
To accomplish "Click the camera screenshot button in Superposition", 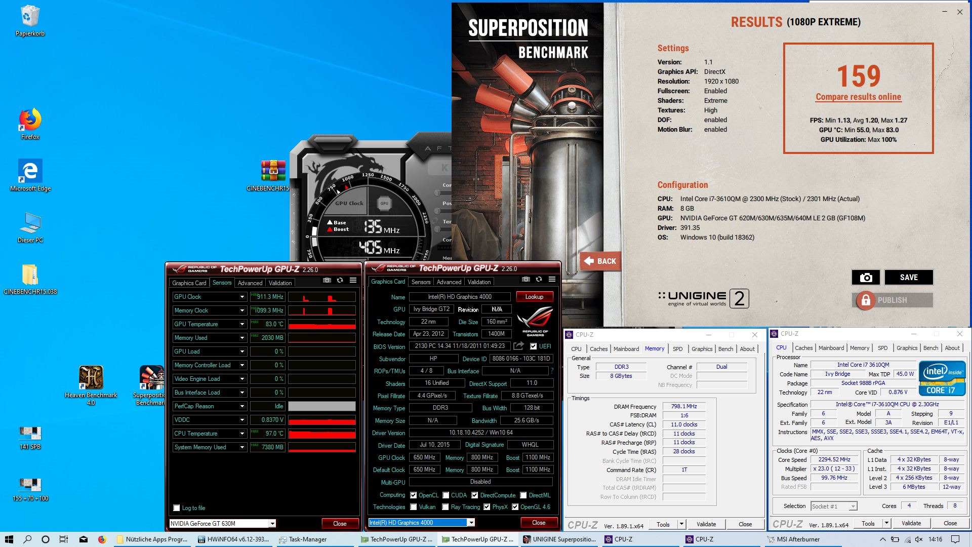I will (866, 277).
